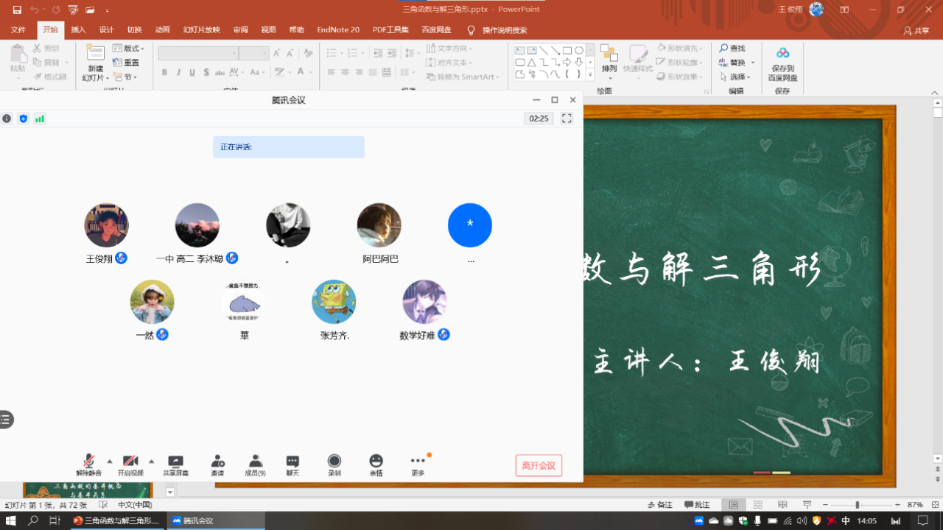The width and height of the screenshot is (943, 530).
Task: Open the 聊天 chat panel
Action: (x=292, y=462)
